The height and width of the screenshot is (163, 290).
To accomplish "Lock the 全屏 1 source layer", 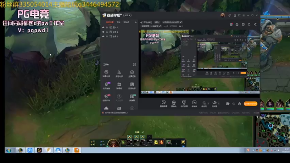I will 107,37.
